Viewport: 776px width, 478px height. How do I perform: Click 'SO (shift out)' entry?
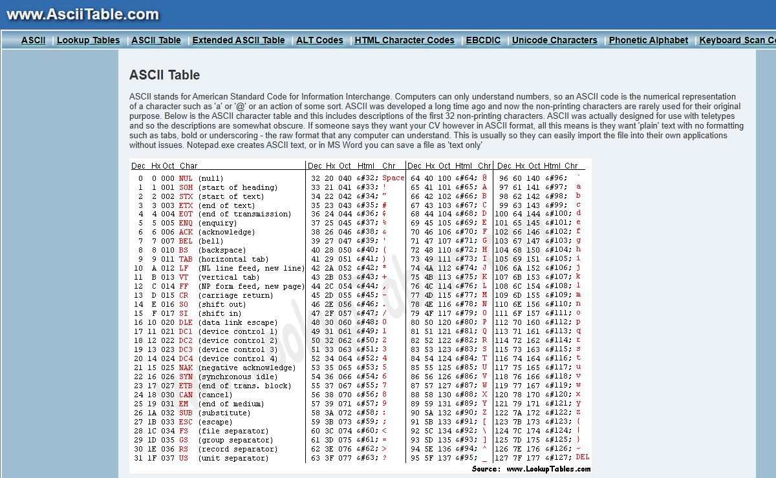212,304
